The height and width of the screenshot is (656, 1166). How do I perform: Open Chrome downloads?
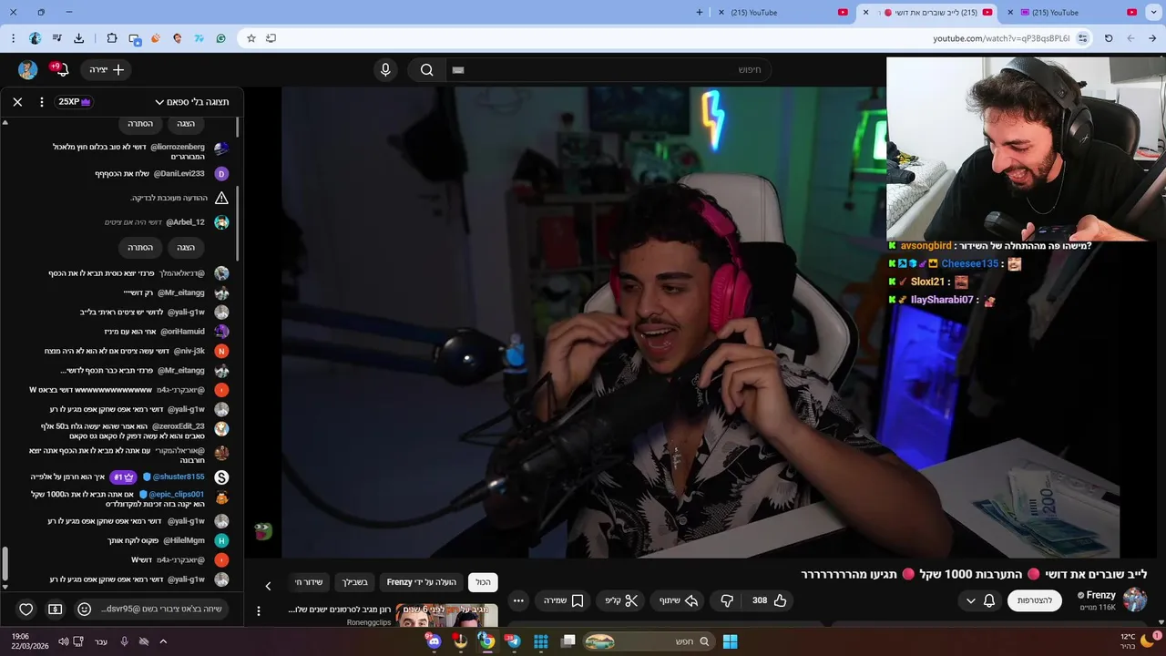pyautogui.click(x=78, y=38)
